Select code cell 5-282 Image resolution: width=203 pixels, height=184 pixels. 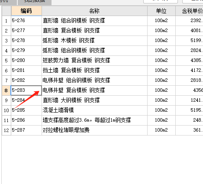click(x=26, y=81)
